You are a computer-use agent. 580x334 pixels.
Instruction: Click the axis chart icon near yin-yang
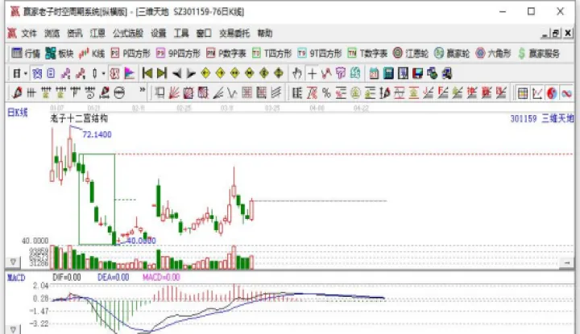tap(537, 93)
